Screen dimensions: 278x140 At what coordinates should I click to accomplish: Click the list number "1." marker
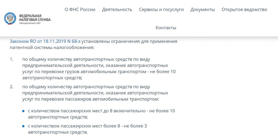[12, 59]
